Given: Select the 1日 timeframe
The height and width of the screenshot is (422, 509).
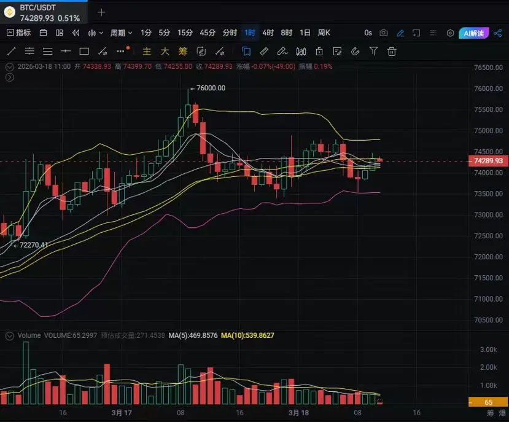Looking at the screenshot, I should 305,33.
